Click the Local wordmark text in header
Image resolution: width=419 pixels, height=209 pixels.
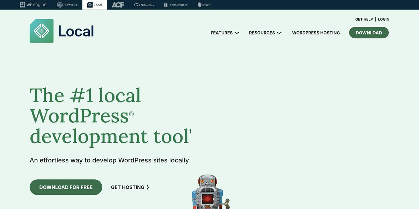(x=76, y=31)
